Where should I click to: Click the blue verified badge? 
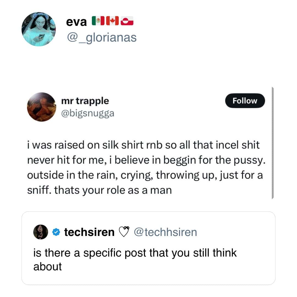[x=56, y=232]
